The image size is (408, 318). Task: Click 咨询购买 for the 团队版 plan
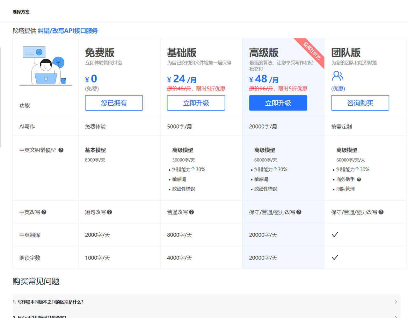pyautogui.click(x=360, y=103)
